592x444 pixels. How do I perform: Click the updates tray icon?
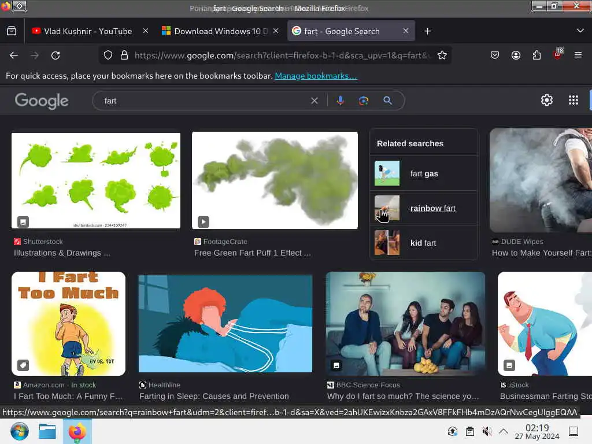(452, 431)
